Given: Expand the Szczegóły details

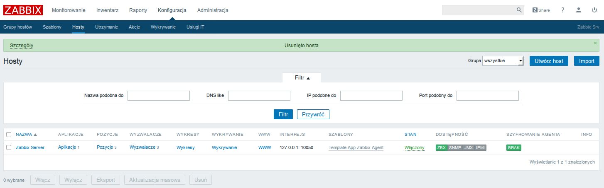Looking at the screenshot, I should (22, 45).
